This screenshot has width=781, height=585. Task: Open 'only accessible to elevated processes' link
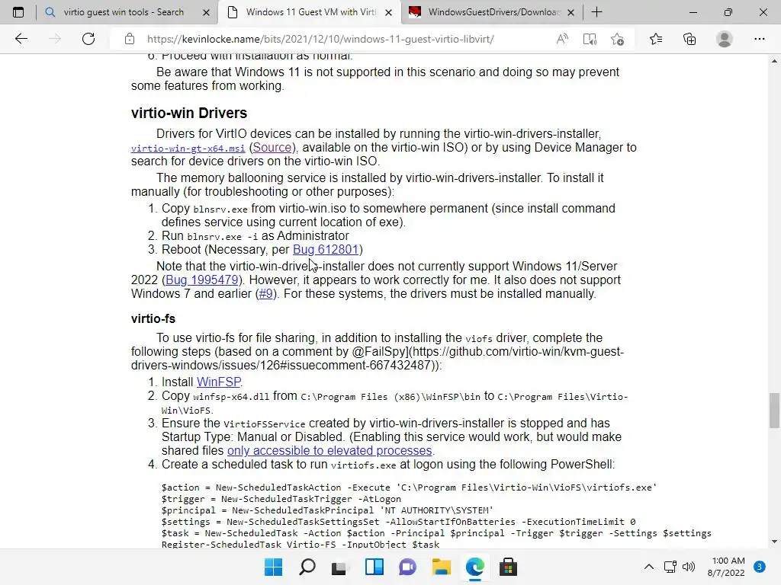329,450
